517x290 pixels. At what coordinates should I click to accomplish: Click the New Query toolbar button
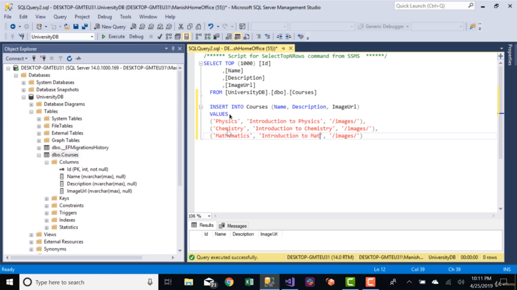110,27
